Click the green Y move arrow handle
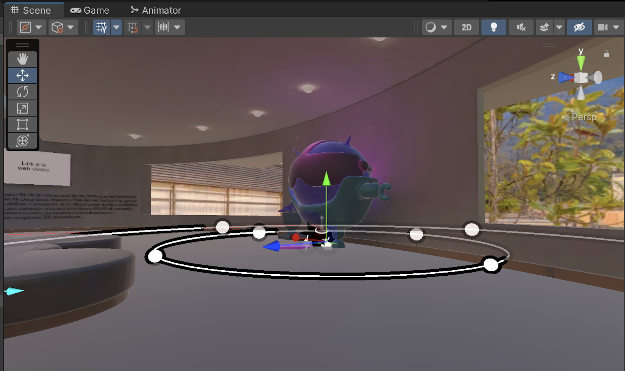This screenshot has width=625, height=371. click(326, 178)
